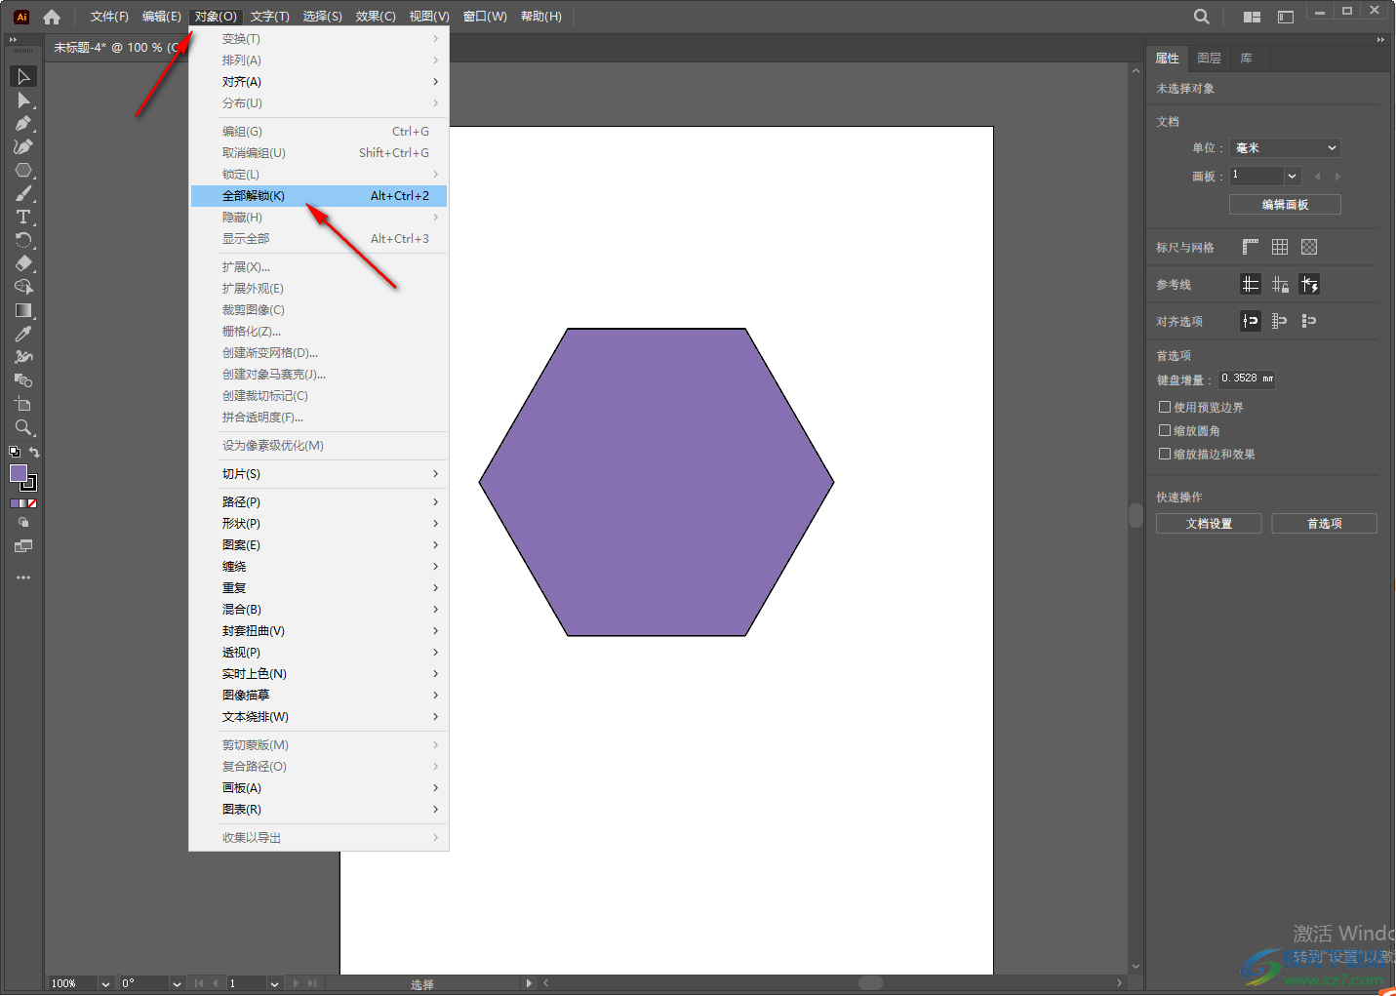1396x996 pixels.
Task: Toggle the transparency grid button
Action: click(x=1309, y=247)
